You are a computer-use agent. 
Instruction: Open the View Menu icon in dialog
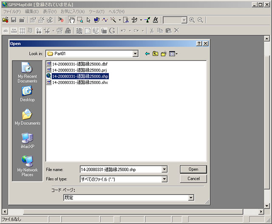(173, 54)
